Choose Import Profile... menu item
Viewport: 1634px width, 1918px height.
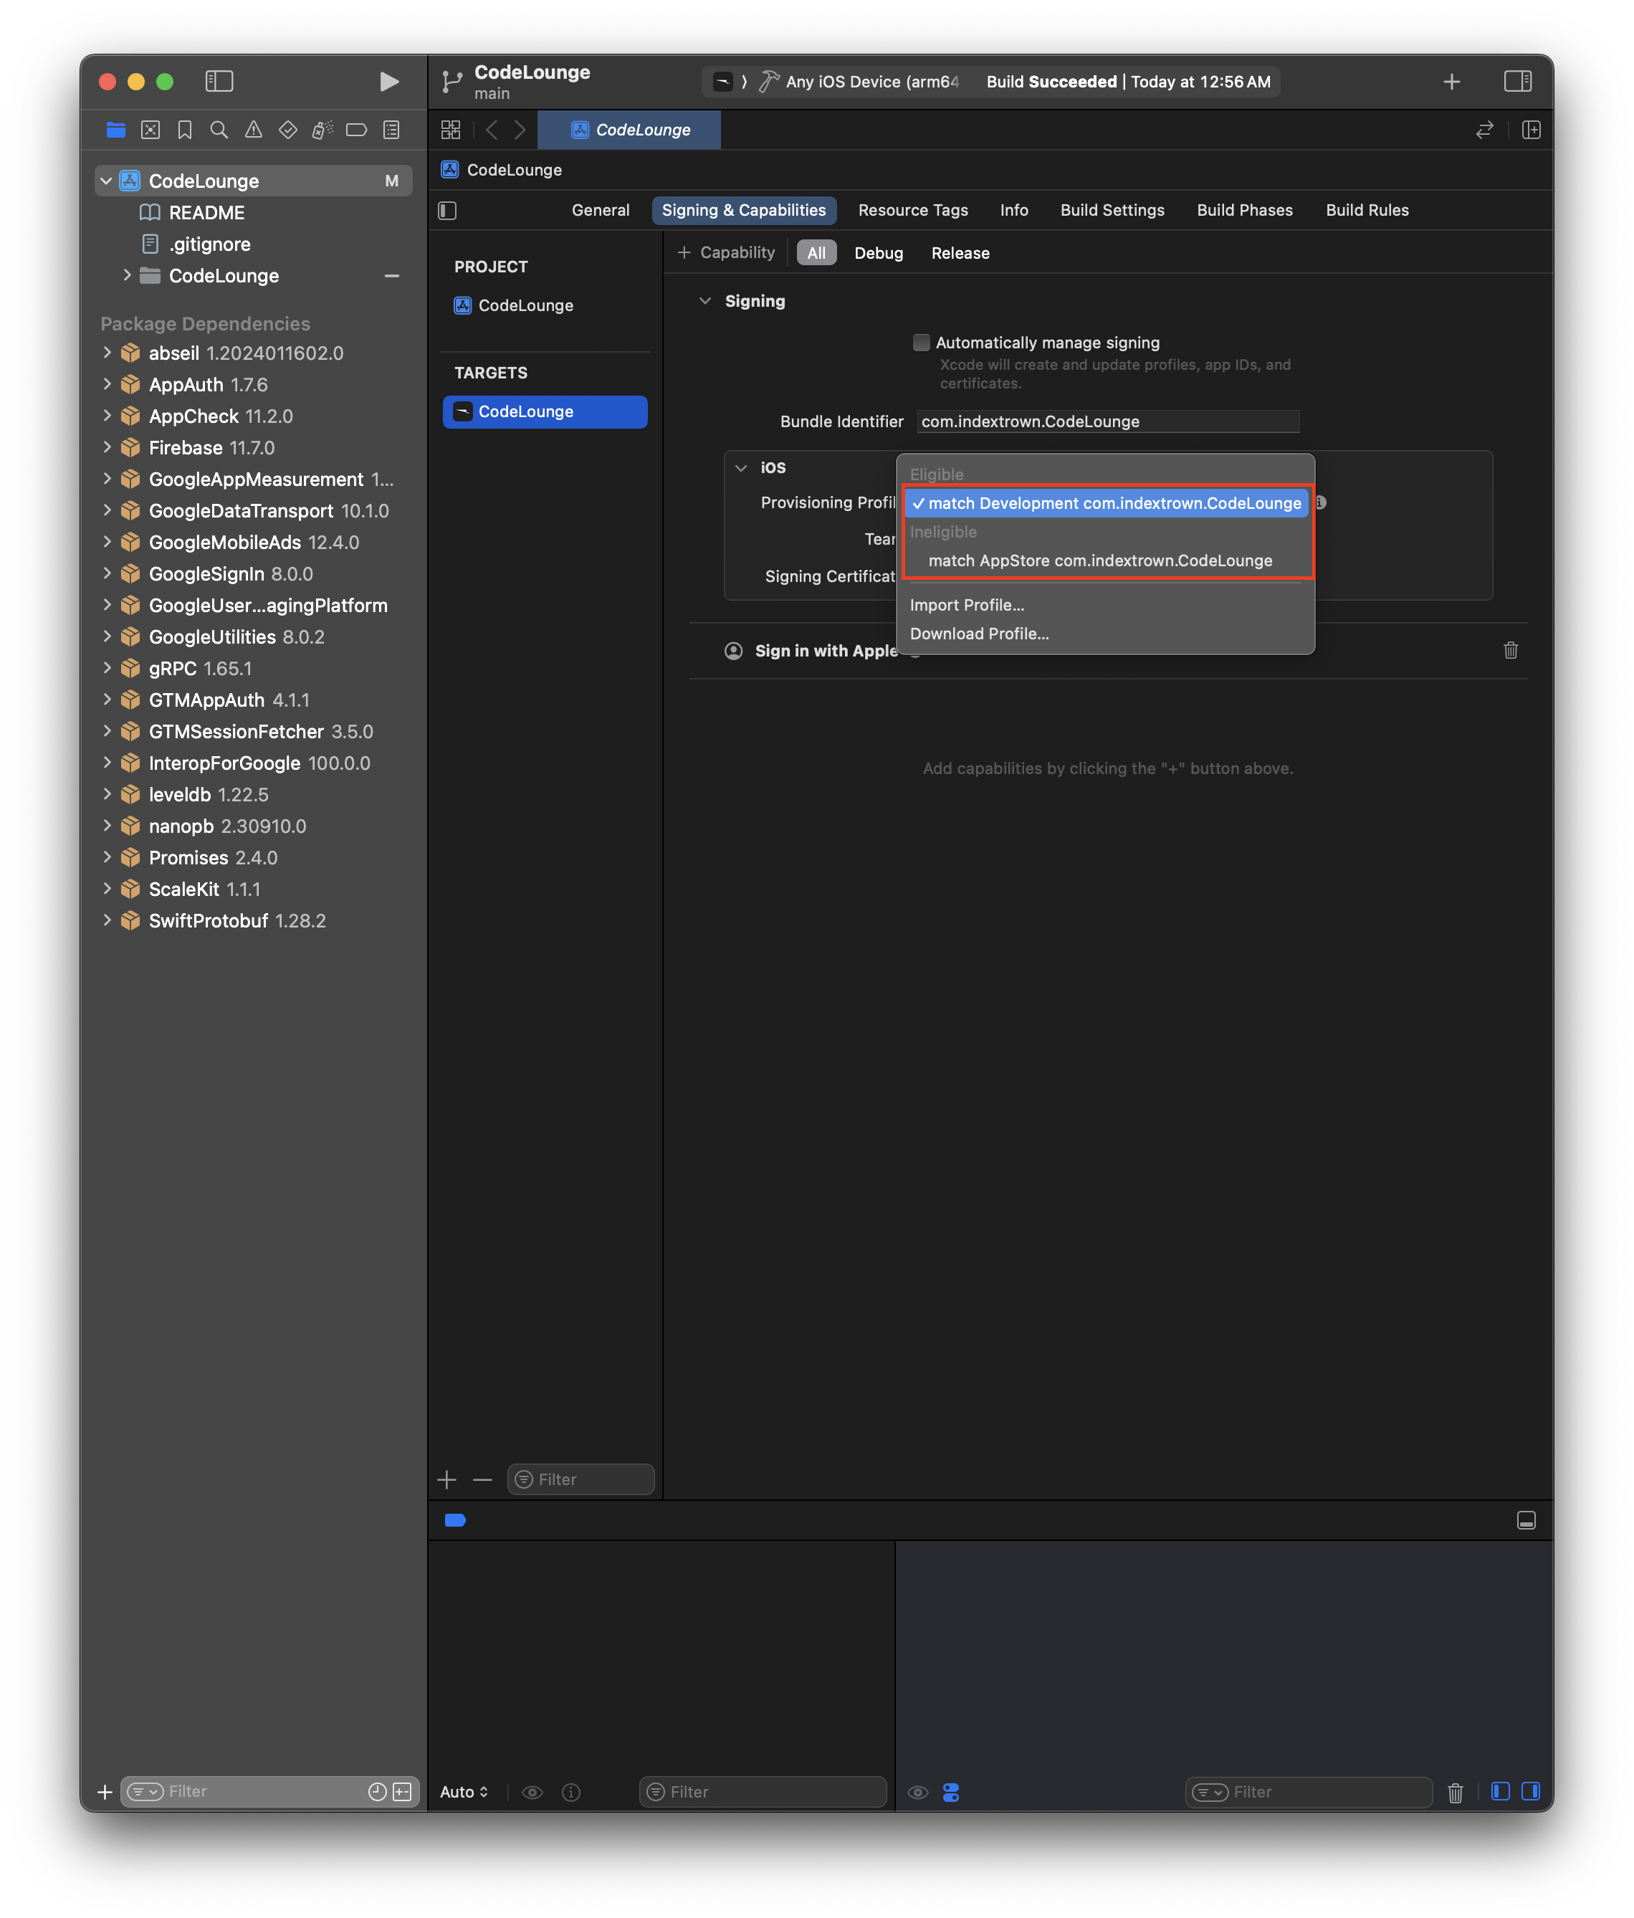click(1105, 604)
